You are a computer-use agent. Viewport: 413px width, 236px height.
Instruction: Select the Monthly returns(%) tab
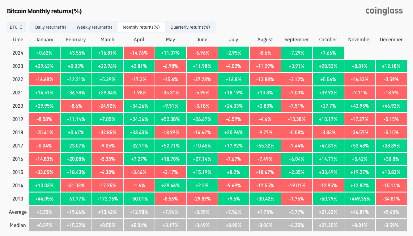[x=141, y=27]
